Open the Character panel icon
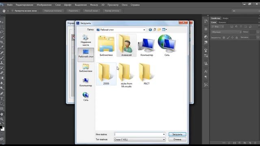The height and width of the screenshot is (146, 260). 206,71
